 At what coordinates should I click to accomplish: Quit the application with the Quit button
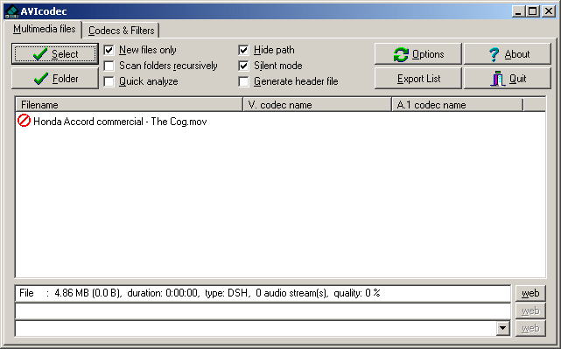click(508, 79)
